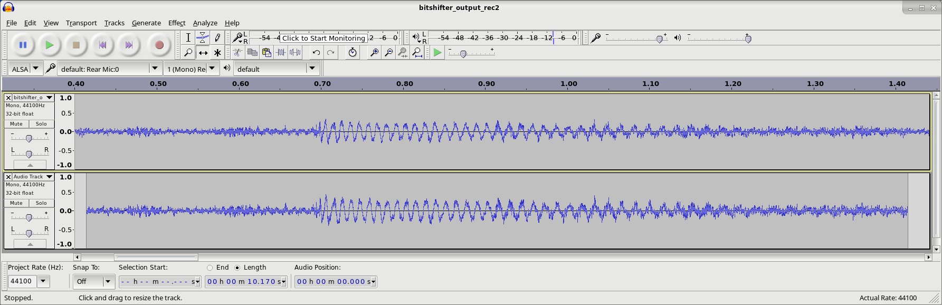
Task: Open the Generate menu
Action: coord(146,23)
